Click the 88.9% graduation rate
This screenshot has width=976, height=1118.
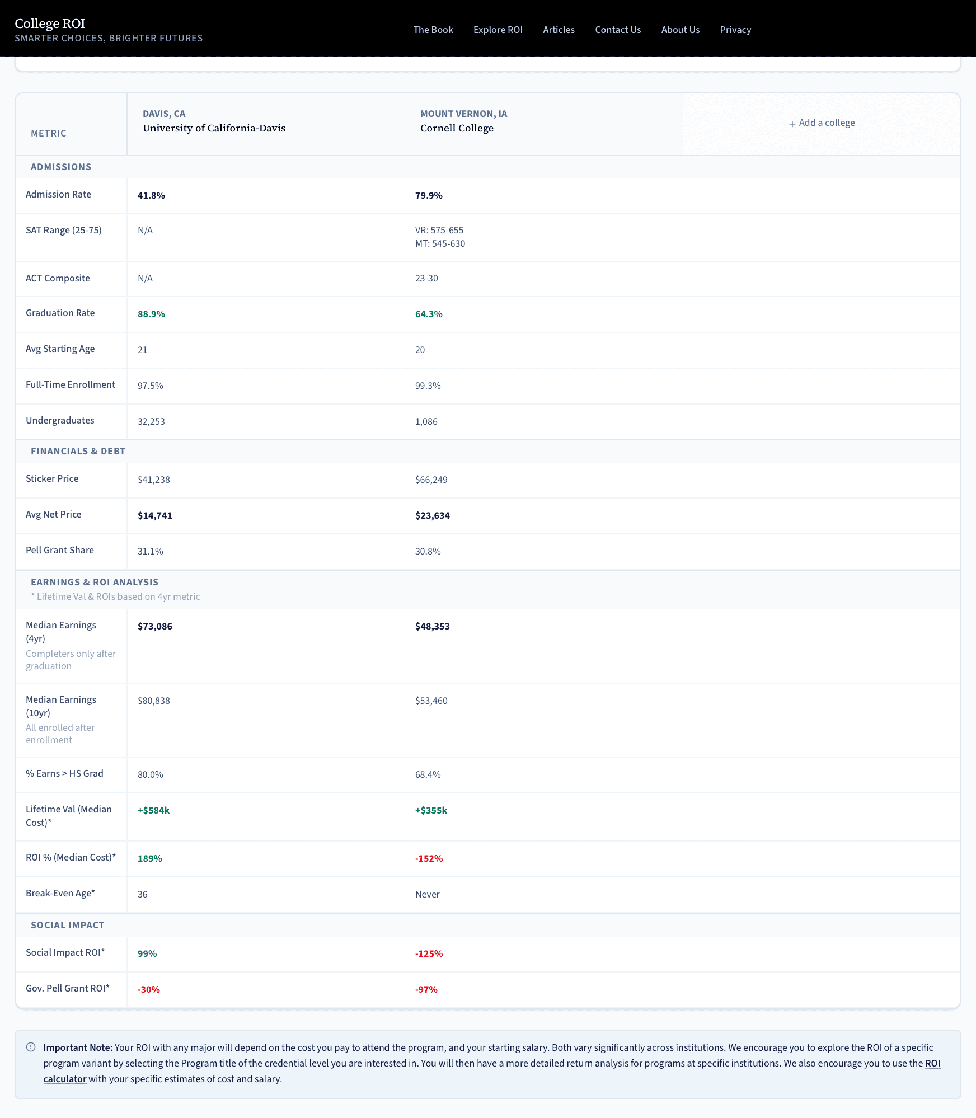151,314
